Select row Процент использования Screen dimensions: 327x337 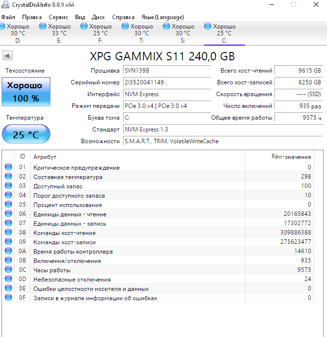click(x=158, y=205)
